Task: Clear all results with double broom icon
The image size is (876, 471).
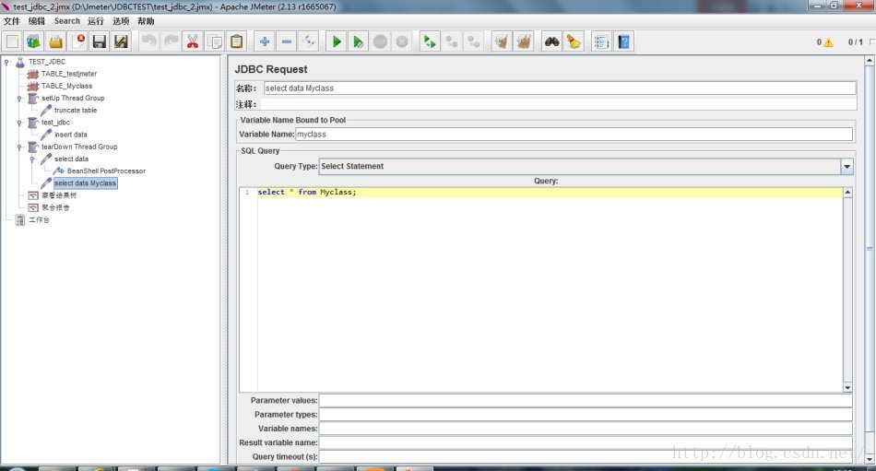Action: pyautogui.click(x=524, y=41)
